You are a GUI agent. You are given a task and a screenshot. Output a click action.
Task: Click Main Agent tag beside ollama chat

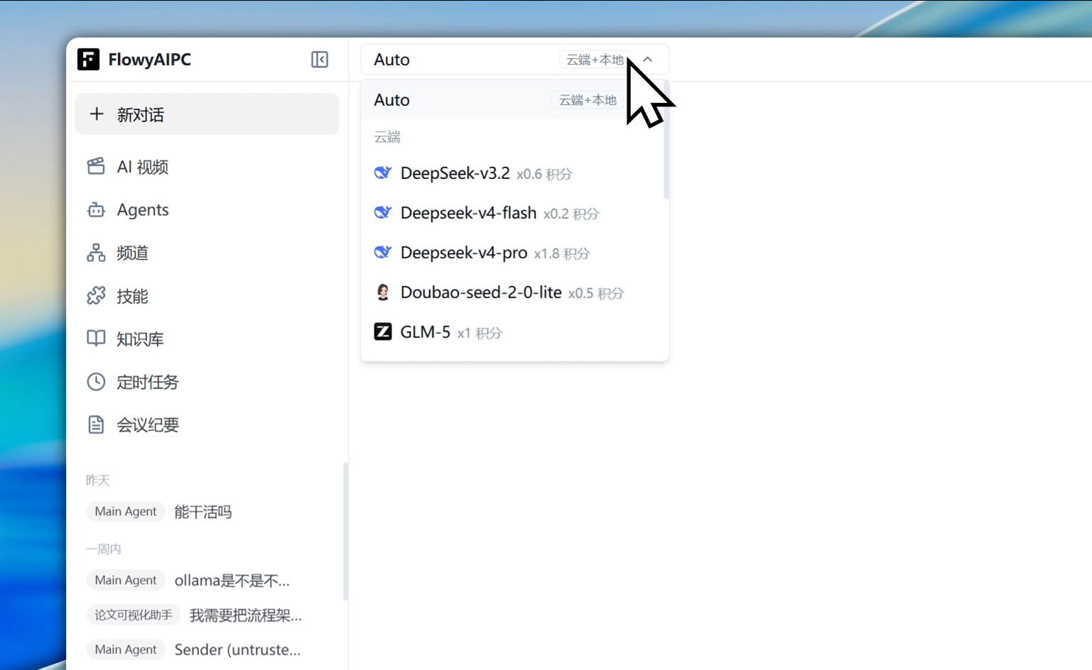(x=126, y=581)
